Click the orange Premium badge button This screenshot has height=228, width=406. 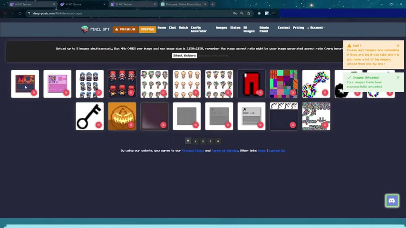click(x=125, y=29)
